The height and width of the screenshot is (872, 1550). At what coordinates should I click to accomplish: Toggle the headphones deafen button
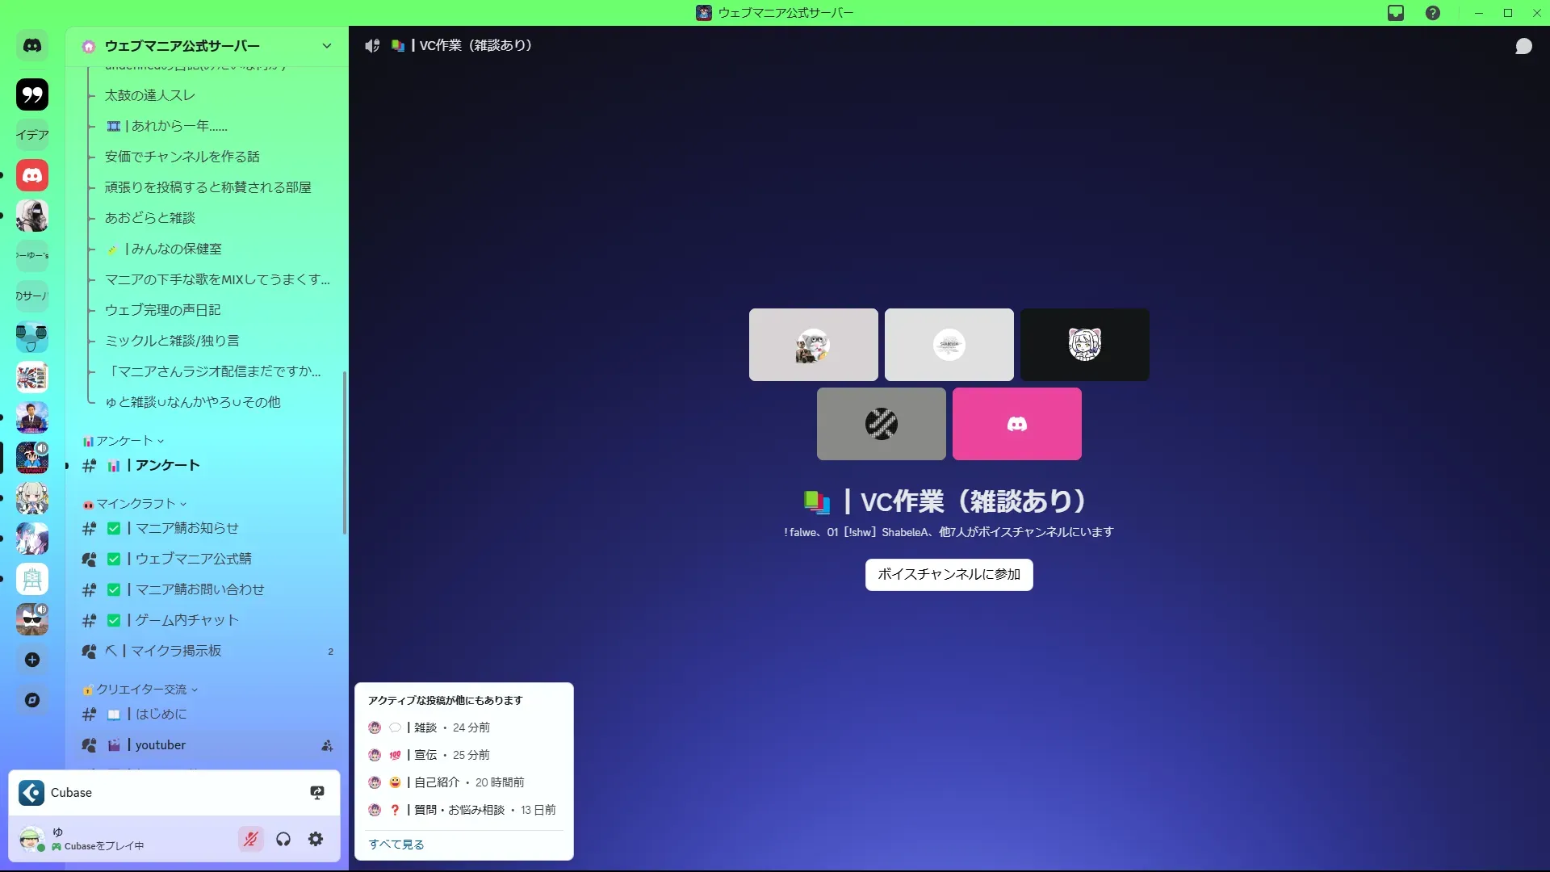[283, 839]
